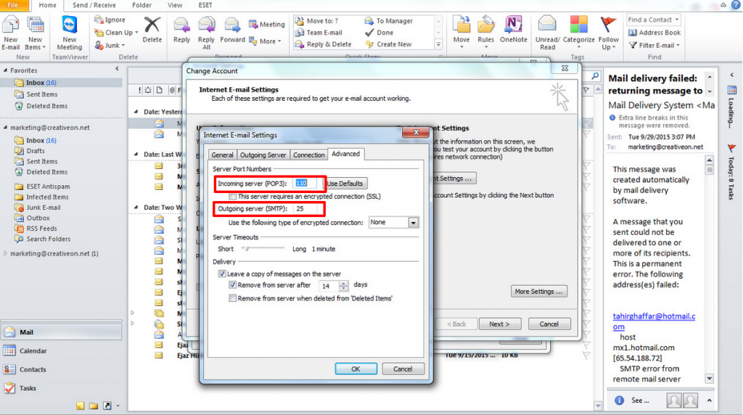This screenshot has height=415, width=743.
Task: Open the File tab
Action: coord(13,5)
